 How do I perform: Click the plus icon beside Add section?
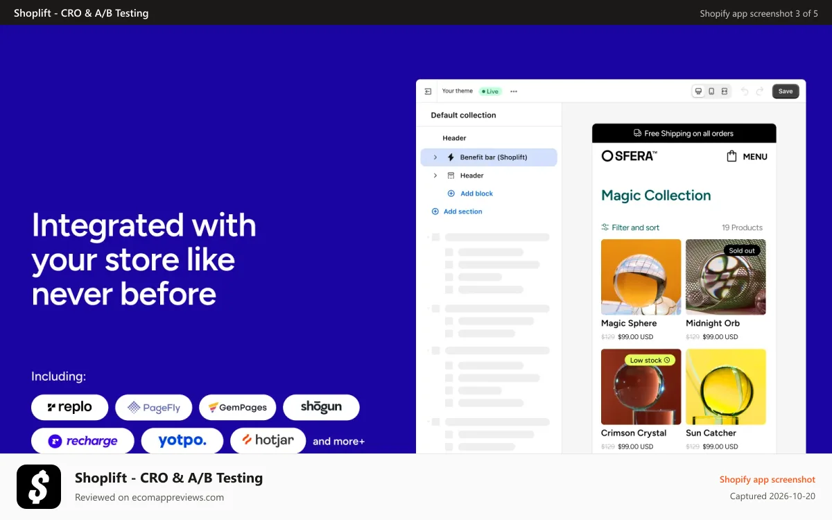pyautogui.click(x=435, y=211)
